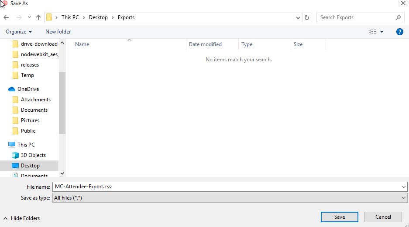Click the search magnifier icon
Image resolution: width=409 pixels, height=227 pixels.
pyautogui.click(x=398, y=17)
